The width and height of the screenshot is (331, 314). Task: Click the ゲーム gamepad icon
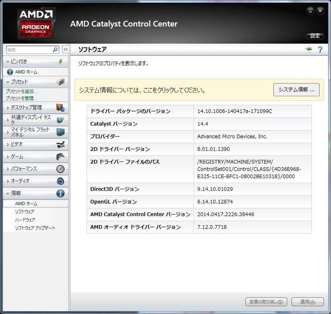point(60,157)
